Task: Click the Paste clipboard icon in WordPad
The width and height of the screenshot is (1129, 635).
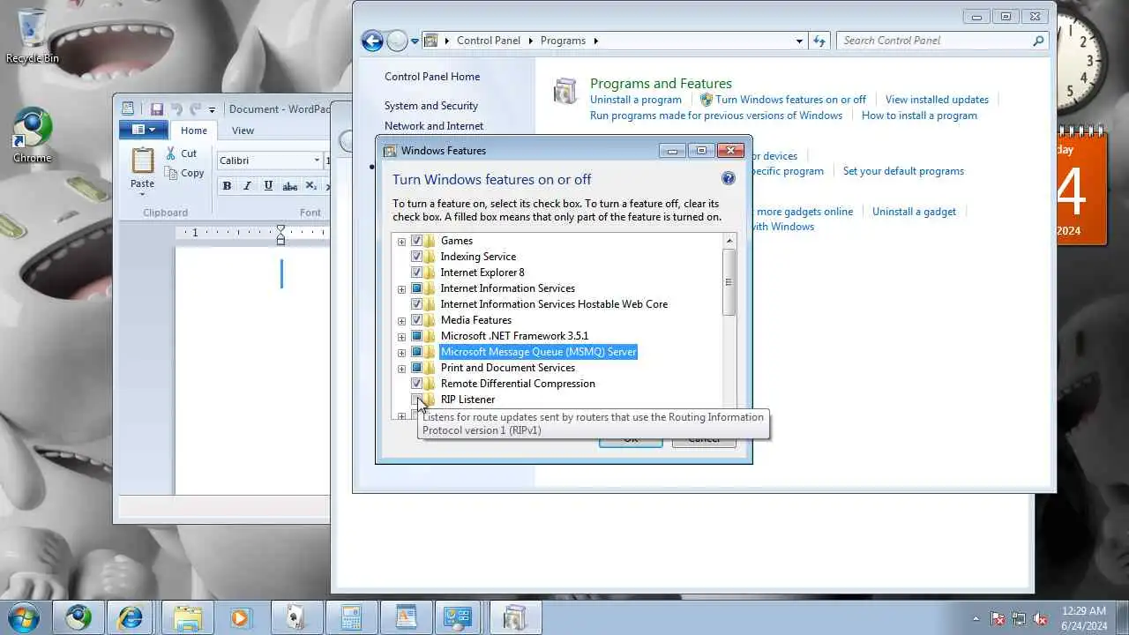Action: [x=142, y=161]
